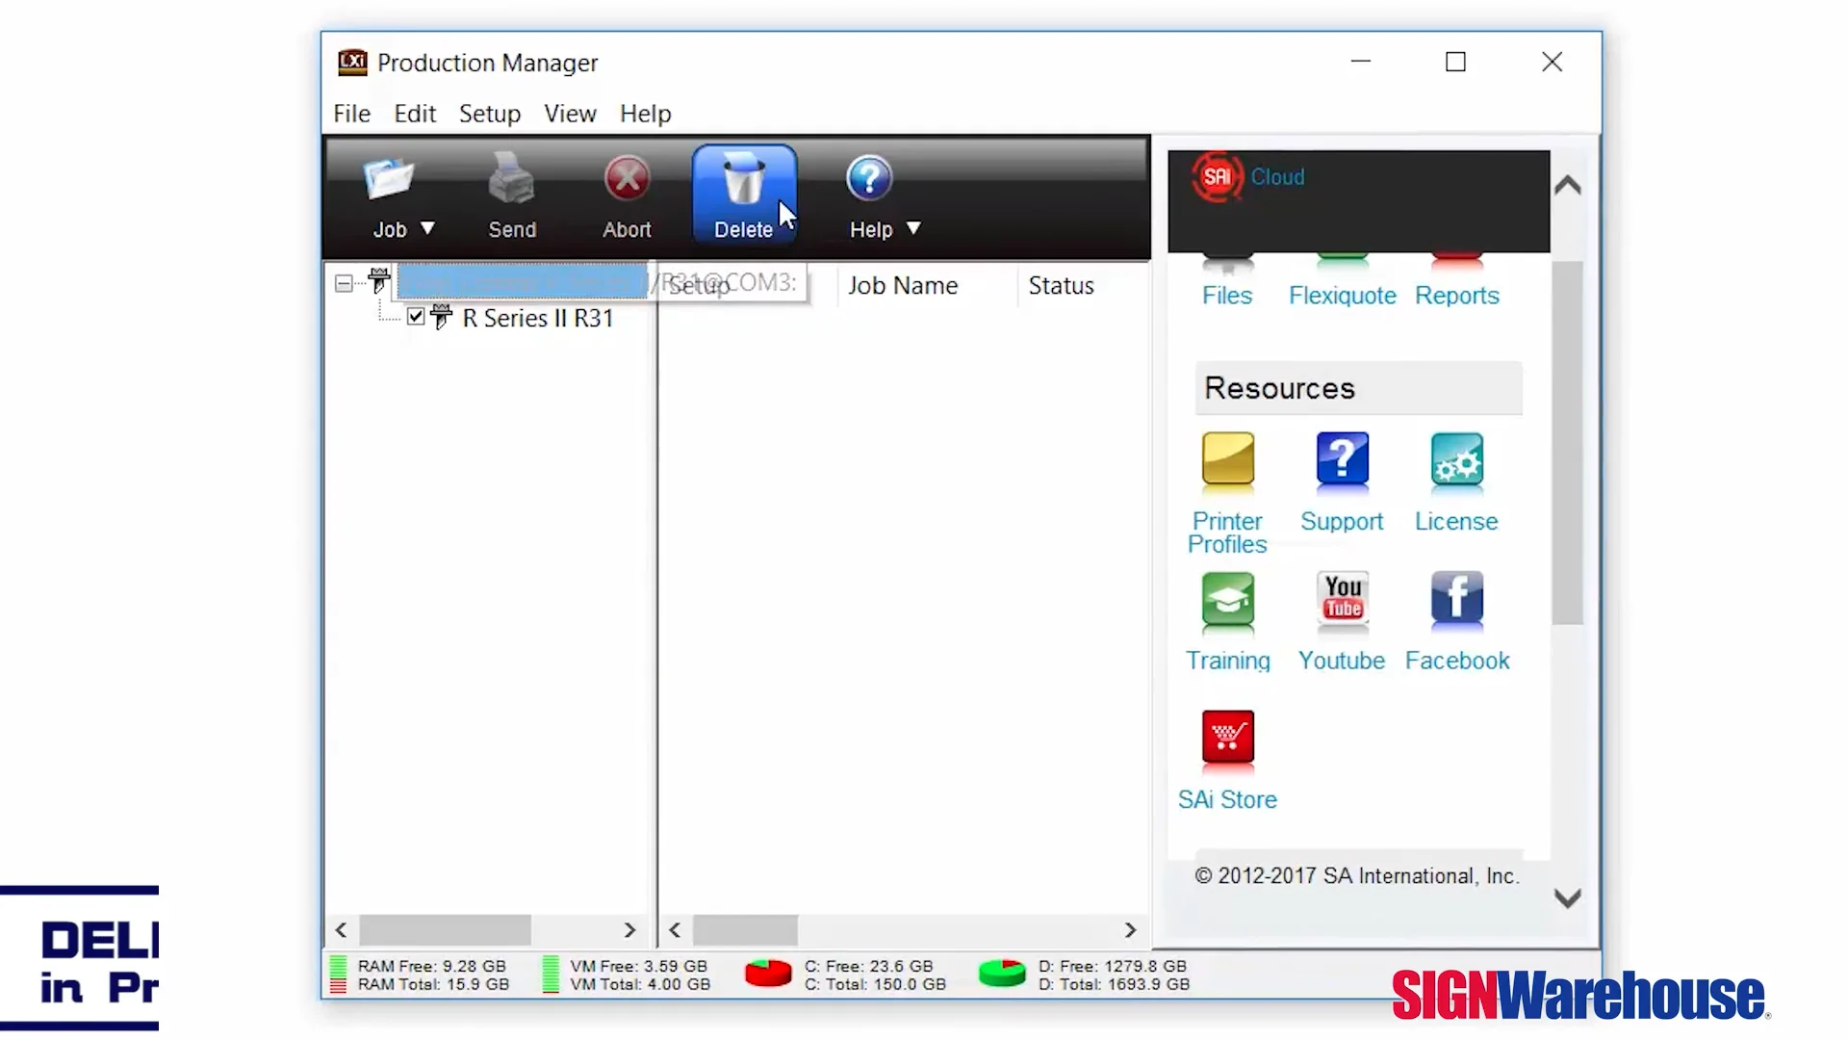The height and width of the screenshot is (1040, 1848).
Task: Collapse the setup tree root node
Action: 344,283
